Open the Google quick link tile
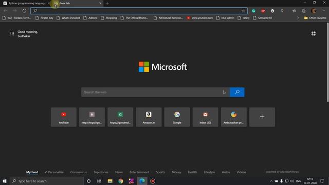 tap(177, 117)
